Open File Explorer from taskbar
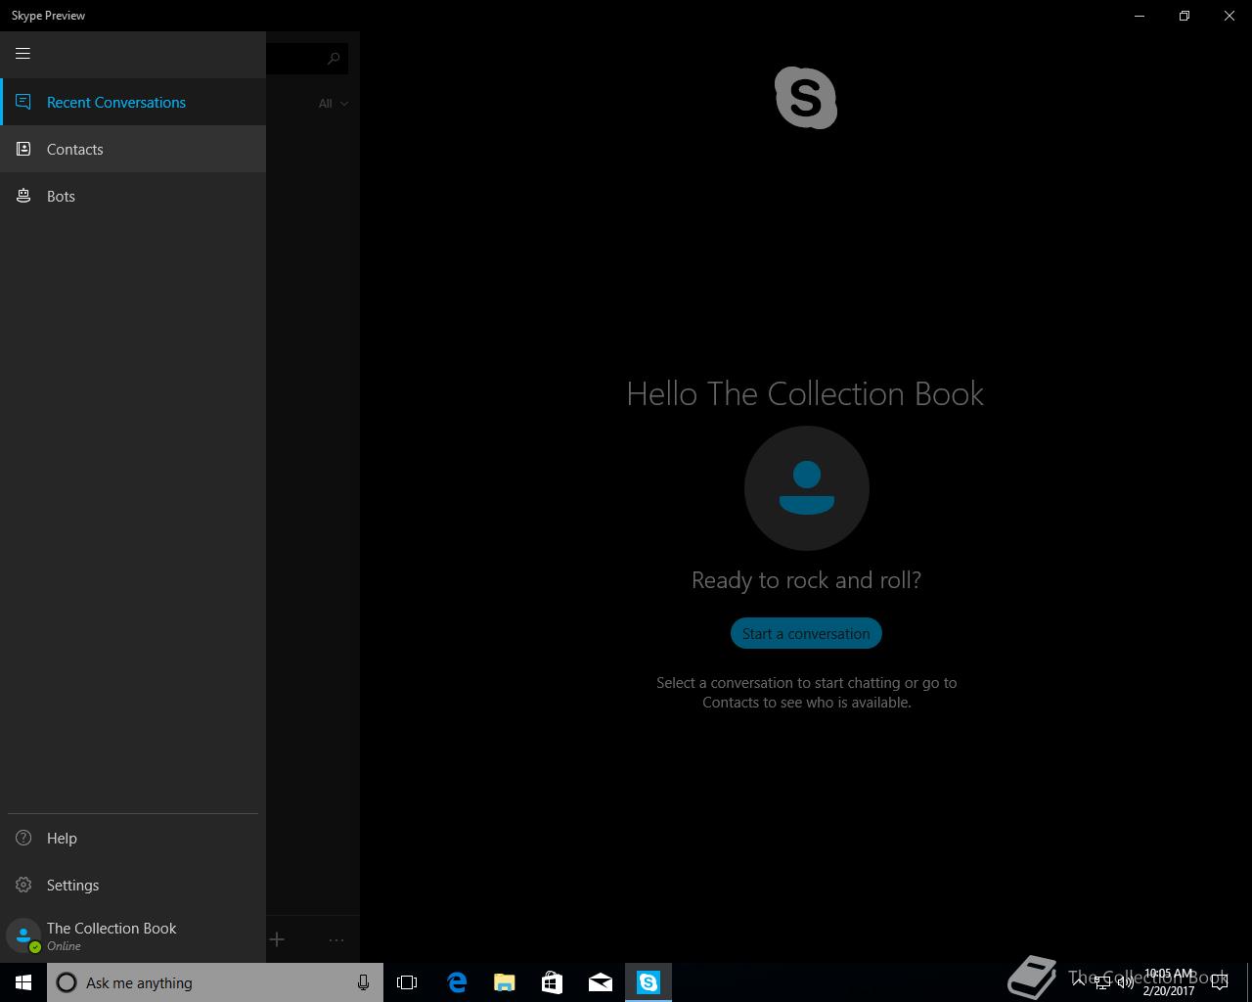Viewport: 1252px width, 1002px height. (505, 982)
